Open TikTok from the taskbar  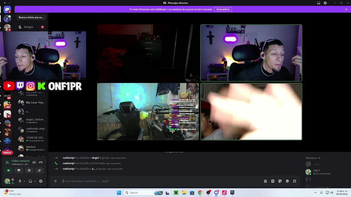pyautogui.click(x=224, y=193)
